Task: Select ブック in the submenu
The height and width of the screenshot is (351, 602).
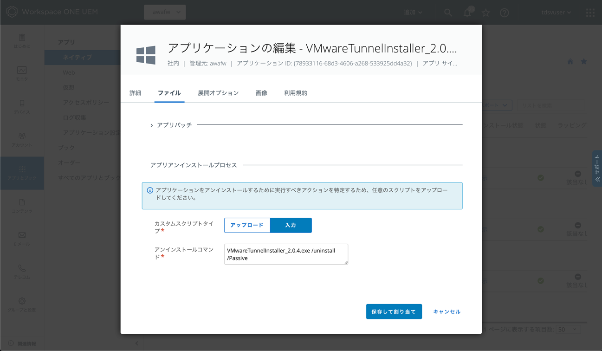Action: (66, 148)
